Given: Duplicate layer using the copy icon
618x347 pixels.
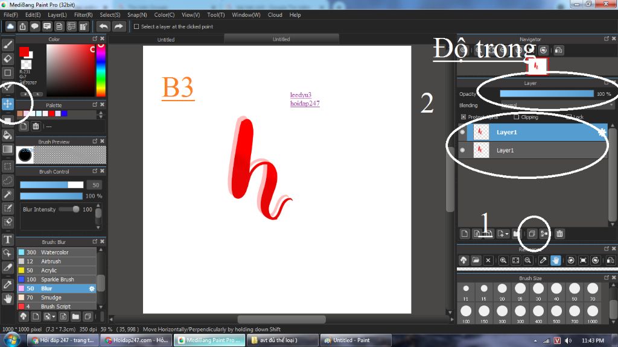Looking at the screenshot, I should [532, 234].
